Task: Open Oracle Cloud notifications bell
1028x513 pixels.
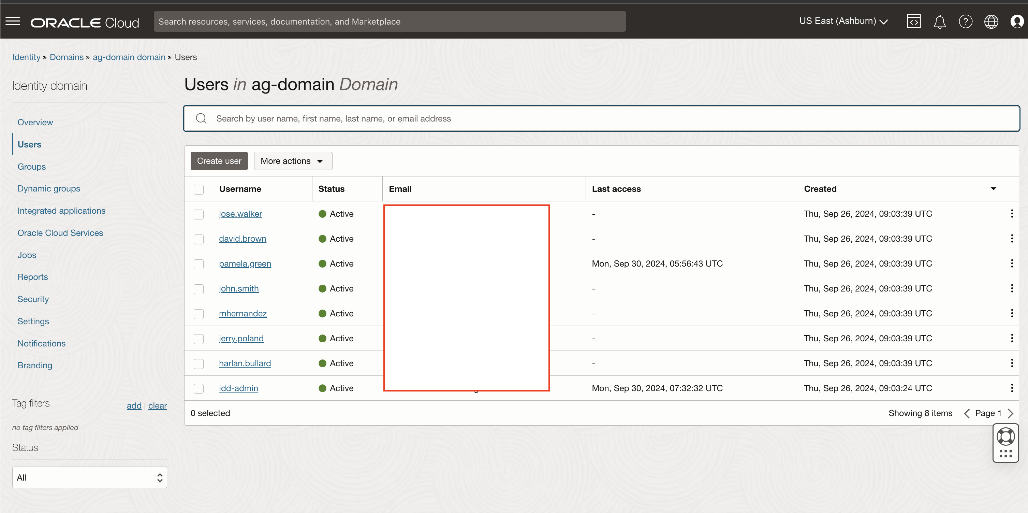Action: (940, 21)
